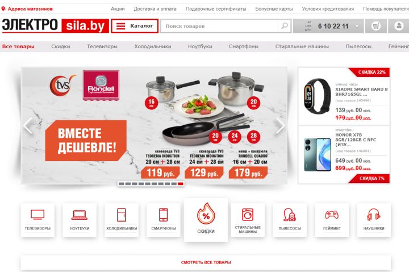
Task: Click the search magnifier icon
Action: pyautogui.click(x=285, y=25)
